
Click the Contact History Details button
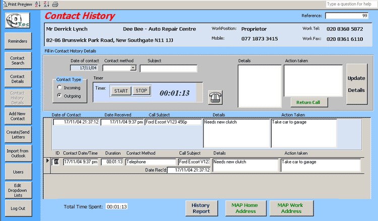[x=18, y=98]
